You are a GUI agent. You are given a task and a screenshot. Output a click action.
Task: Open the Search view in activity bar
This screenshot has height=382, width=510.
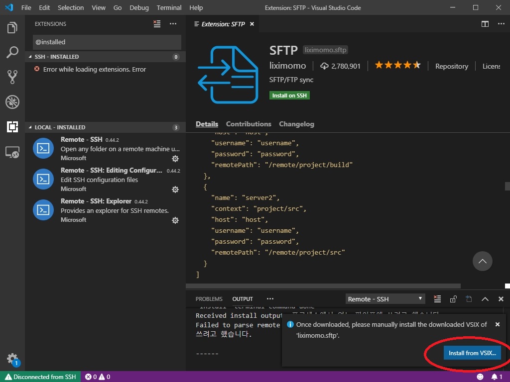coord(12,52)
